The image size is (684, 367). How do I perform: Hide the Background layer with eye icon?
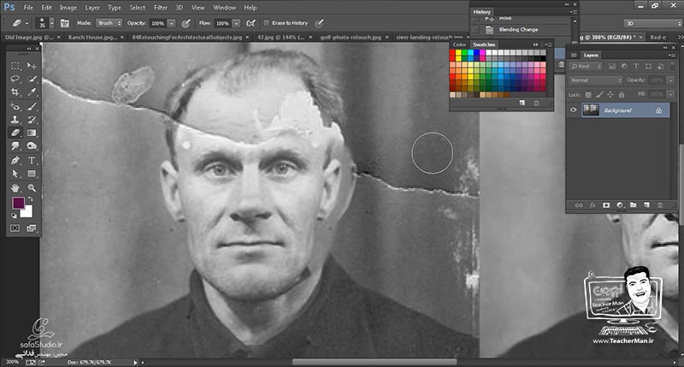(x=573, y=110)
